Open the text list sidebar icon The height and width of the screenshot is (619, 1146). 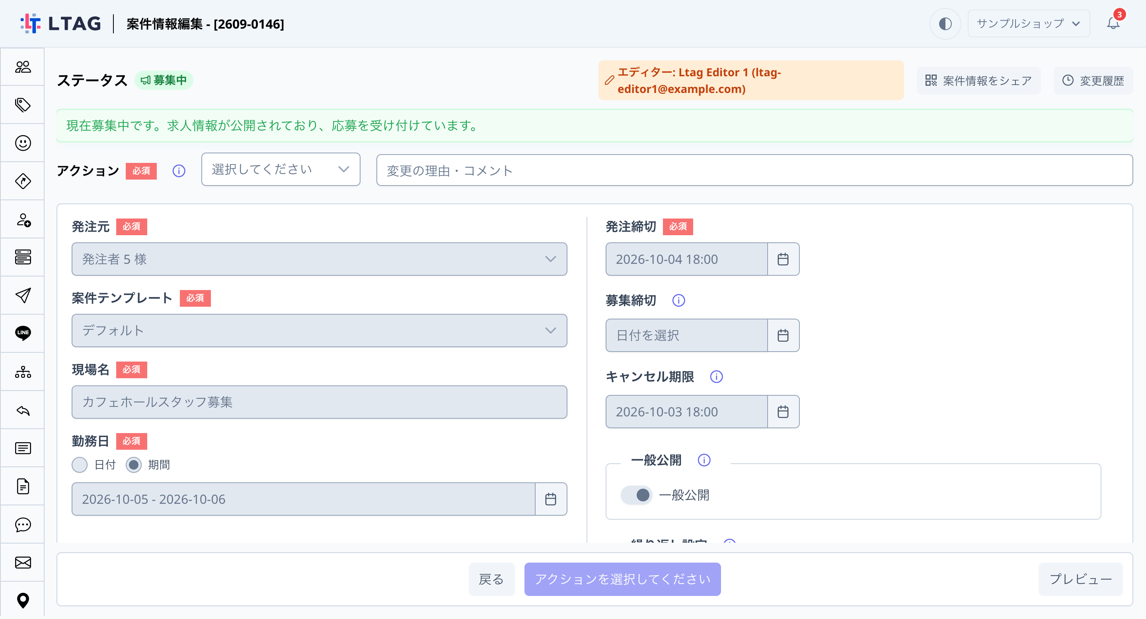(x=23, y=449)
